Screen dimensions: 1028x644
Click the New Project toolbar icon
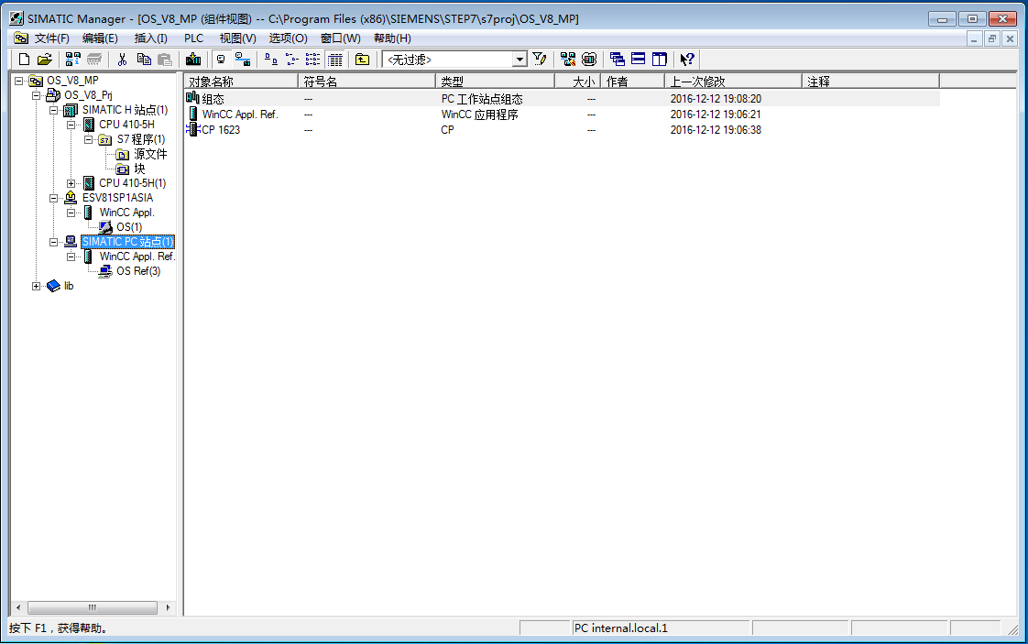pyautogui.click(x=24, y=60)
